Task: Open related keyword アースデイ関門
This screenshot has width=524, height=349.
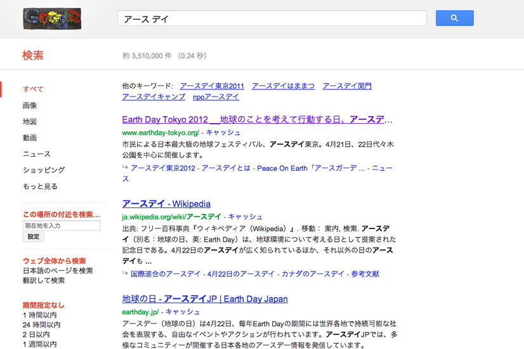Action: pos(347,86)
